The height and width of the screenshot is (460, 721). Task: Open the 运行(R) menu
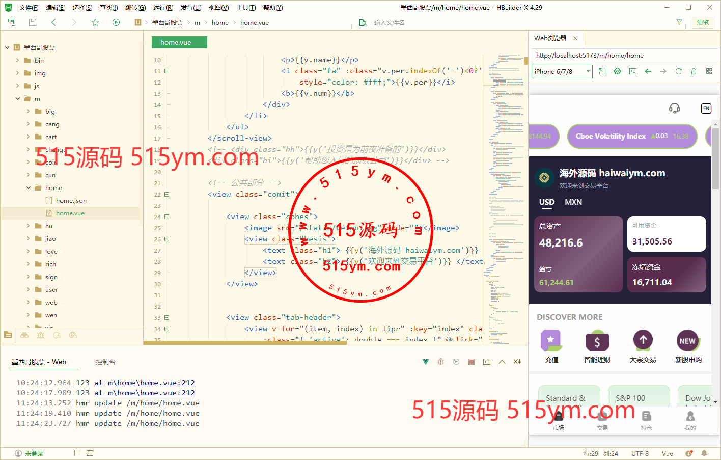click(163, 7)
